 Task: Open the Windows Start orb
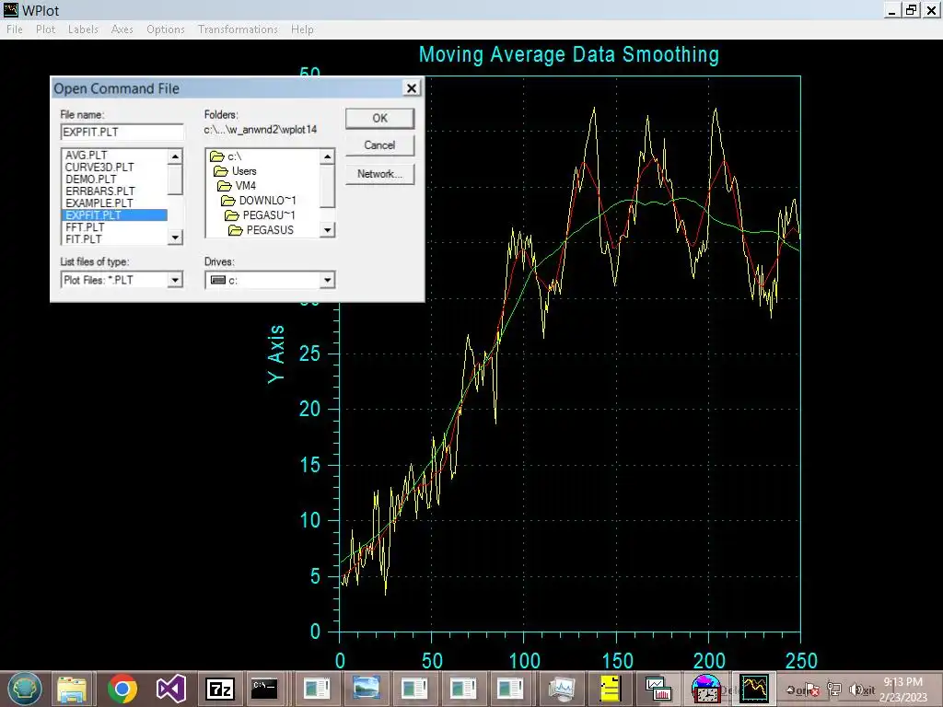coord(25,689)
